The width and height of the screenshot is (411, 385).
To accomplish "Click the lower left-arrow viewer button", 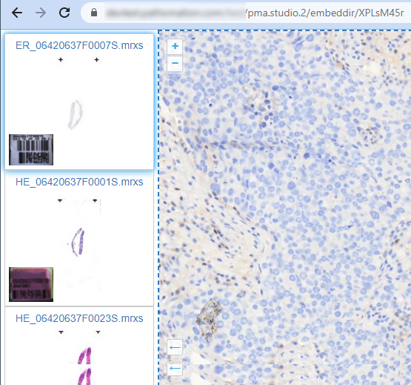I will [x=175, y=368].
